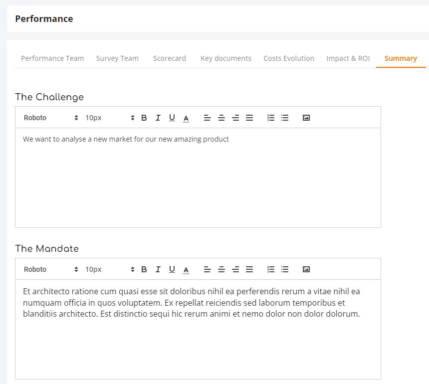This screenshot has height=384, width=429.
Task: Center align text in The Challenge editor
Action: point(221,118)
